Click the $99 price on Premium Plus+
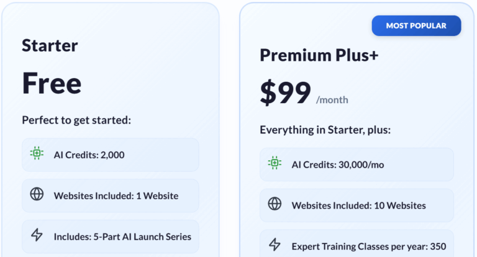Screen dimensions: 477x257 coord(285,93)
